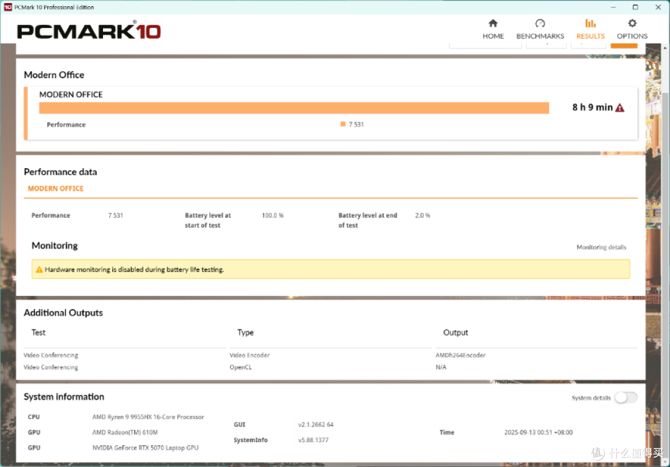Click the 'N/A' output cell
The width and height of the screenshot is (670, 467).
pos(441,367)
